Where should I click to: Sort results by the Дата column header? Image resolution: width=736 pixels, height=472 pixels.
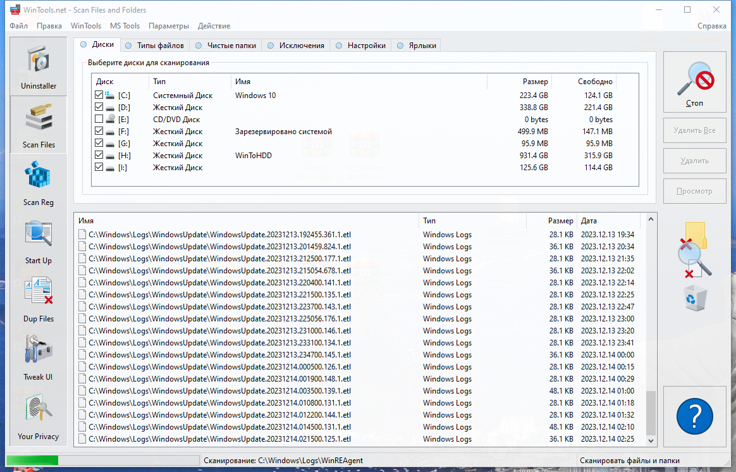click(x=608, y=221)
